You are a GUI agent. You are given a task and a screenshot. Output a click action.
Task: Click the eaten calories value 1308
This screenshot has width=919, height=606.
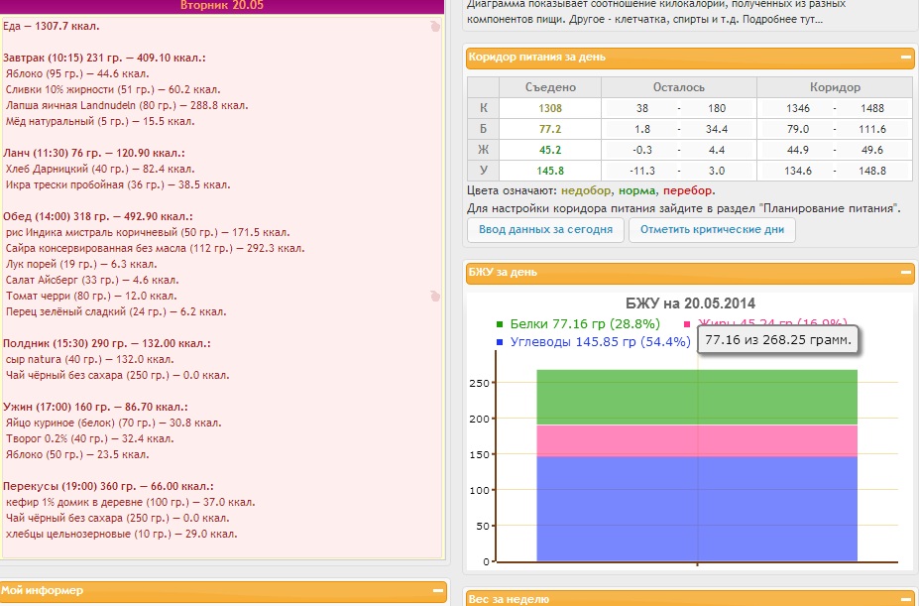tap(550, 108)
